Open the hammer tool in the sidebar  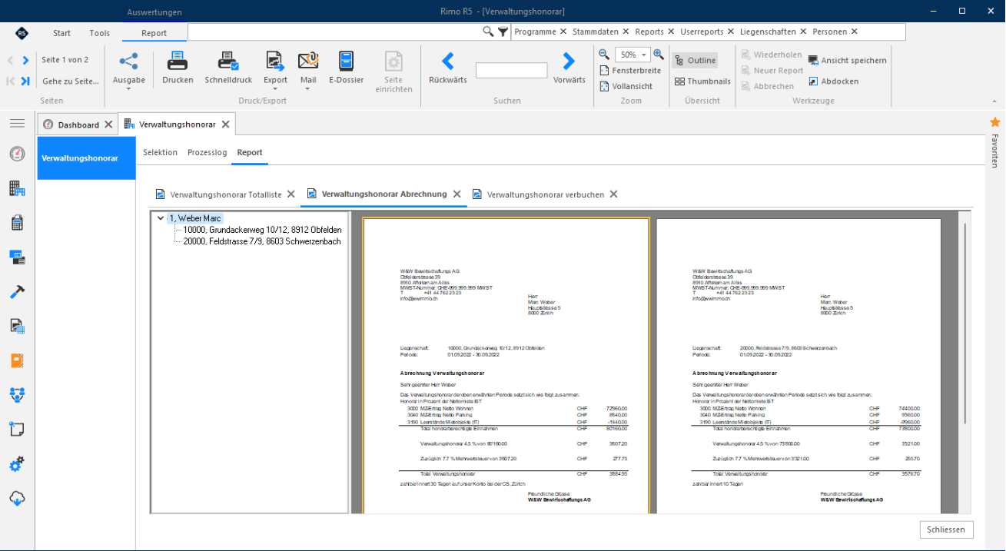click(17, 291)
